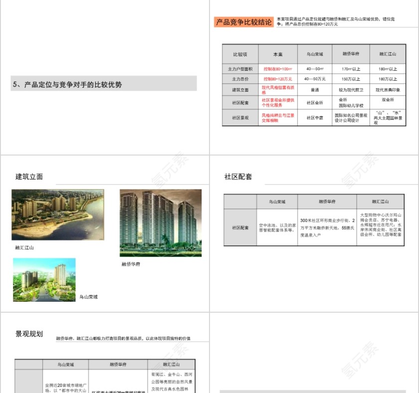This screenshot has width=419, height=393.
Task: Click the 主力户型面积 row label
Action: [x=238, y=67]
